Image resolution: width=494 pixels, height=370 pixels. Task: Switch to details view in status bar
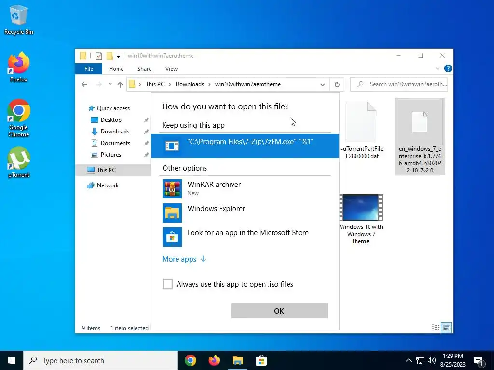click(436, 328)
